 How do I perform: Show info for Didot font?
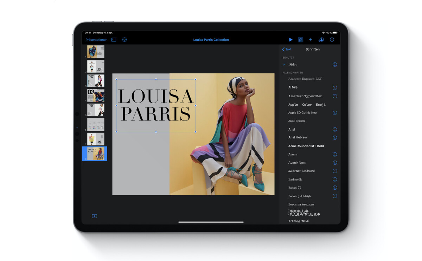pos(335,65)
